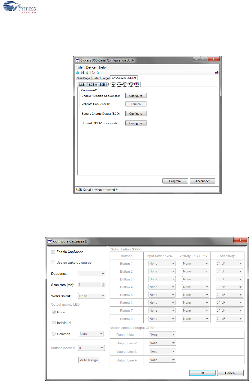The image size is (249, 381).
Task: Click the Configure CapSense dialog title icon
Action: (x=50, y=241)
